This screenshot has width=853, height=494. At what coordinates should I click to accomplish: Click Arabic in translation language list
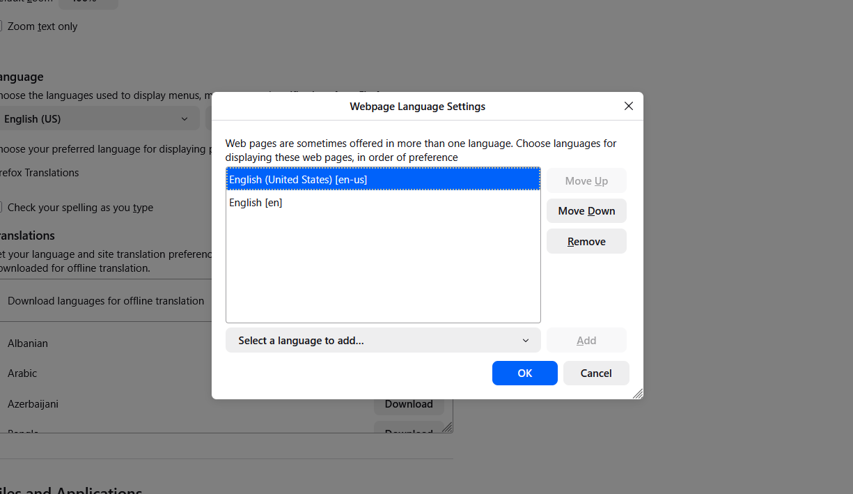tap(22, 373)
